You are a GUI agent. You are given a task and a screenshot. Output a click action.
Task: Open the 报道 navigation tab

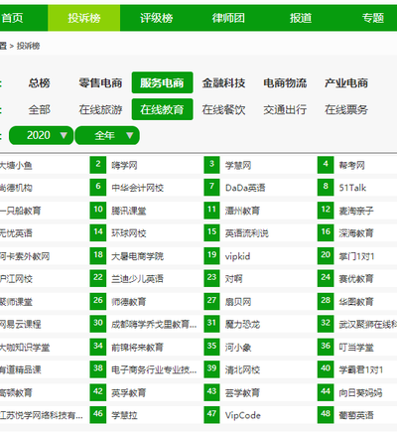(x=301, y=18)
